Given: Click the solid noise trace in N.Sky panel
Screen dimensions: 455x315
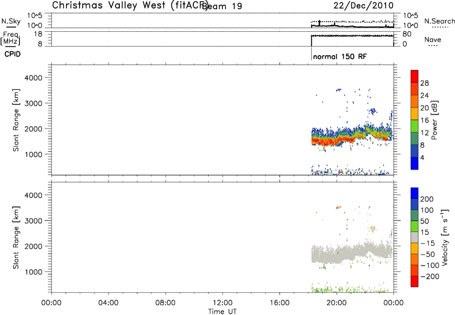Looking at the screenshot, I should [352, 26].
